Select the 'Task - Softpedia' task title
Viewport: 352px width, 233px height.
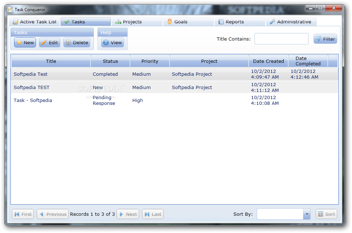click(x=33, y=100)
